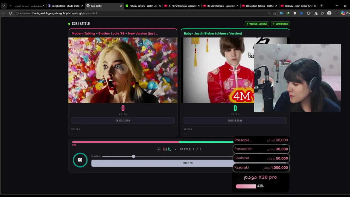Click the Modern Talking Brother Louie song title
Viewport: 350px width, 197px height.
pos(115,33)
